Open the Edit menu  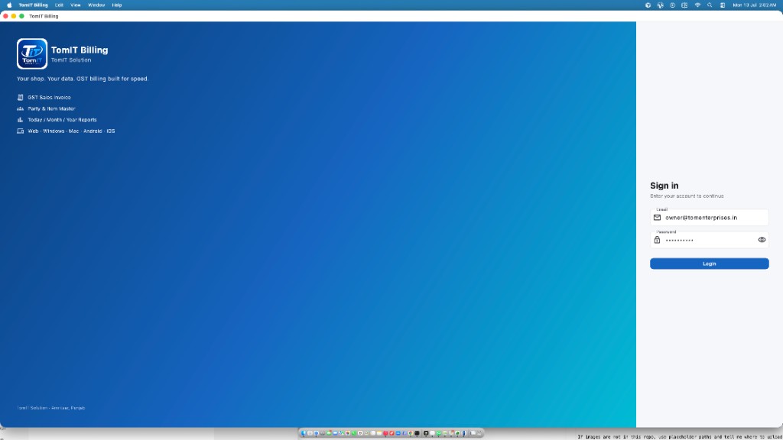tap(59, 5)
